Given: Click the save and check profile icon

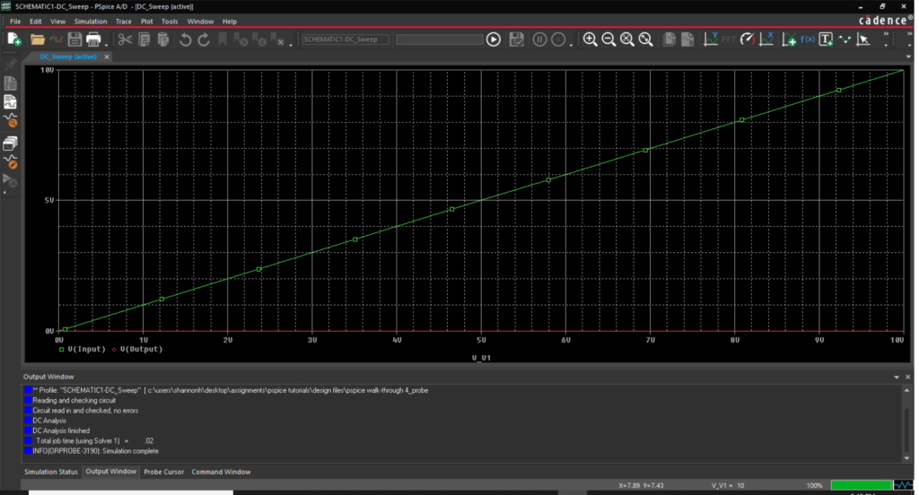Looking at the screenshot, I should coord(516,39).
